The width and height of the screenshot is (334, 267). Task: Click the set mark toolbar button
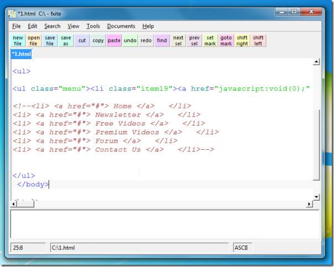[210, 40]
